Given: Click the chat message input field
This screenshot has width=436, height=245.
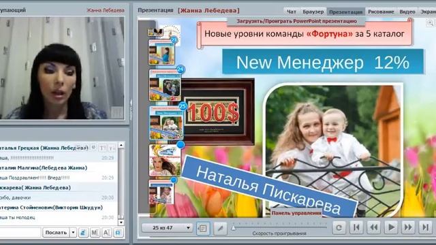Looking at the screenshot, I should tap(20, 232).
